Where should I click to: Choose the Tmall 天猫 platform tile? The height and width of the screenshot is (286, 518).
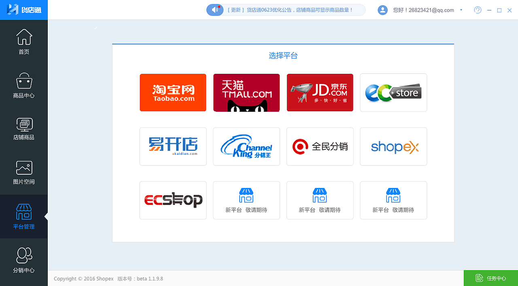(x=246, y=92)
